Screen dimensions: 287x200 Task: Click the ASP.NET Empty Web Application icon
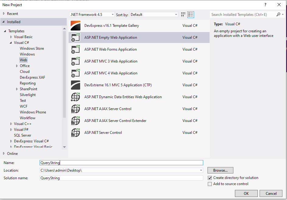(76, 37)
